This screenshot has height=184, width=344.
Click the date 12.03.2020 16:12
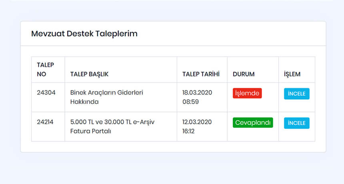point(197,126)
